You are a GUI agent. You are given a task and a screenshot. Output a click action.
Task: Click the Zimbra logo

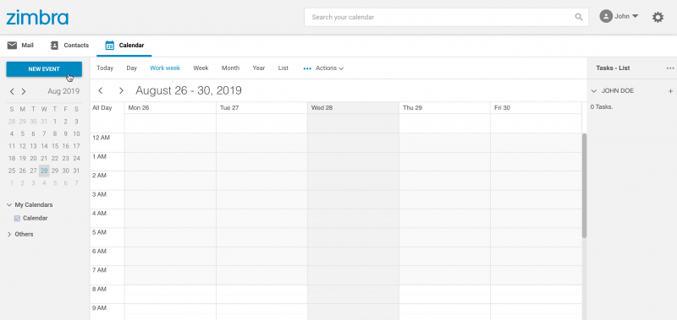pyautogui.click(x=37, y=17)
